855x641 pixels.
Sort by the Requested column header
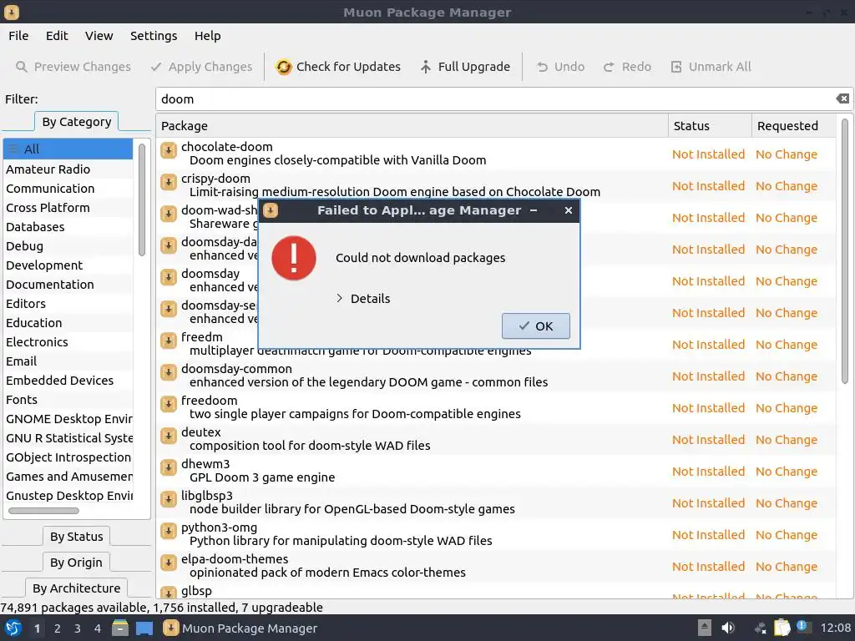click(793, 126)
